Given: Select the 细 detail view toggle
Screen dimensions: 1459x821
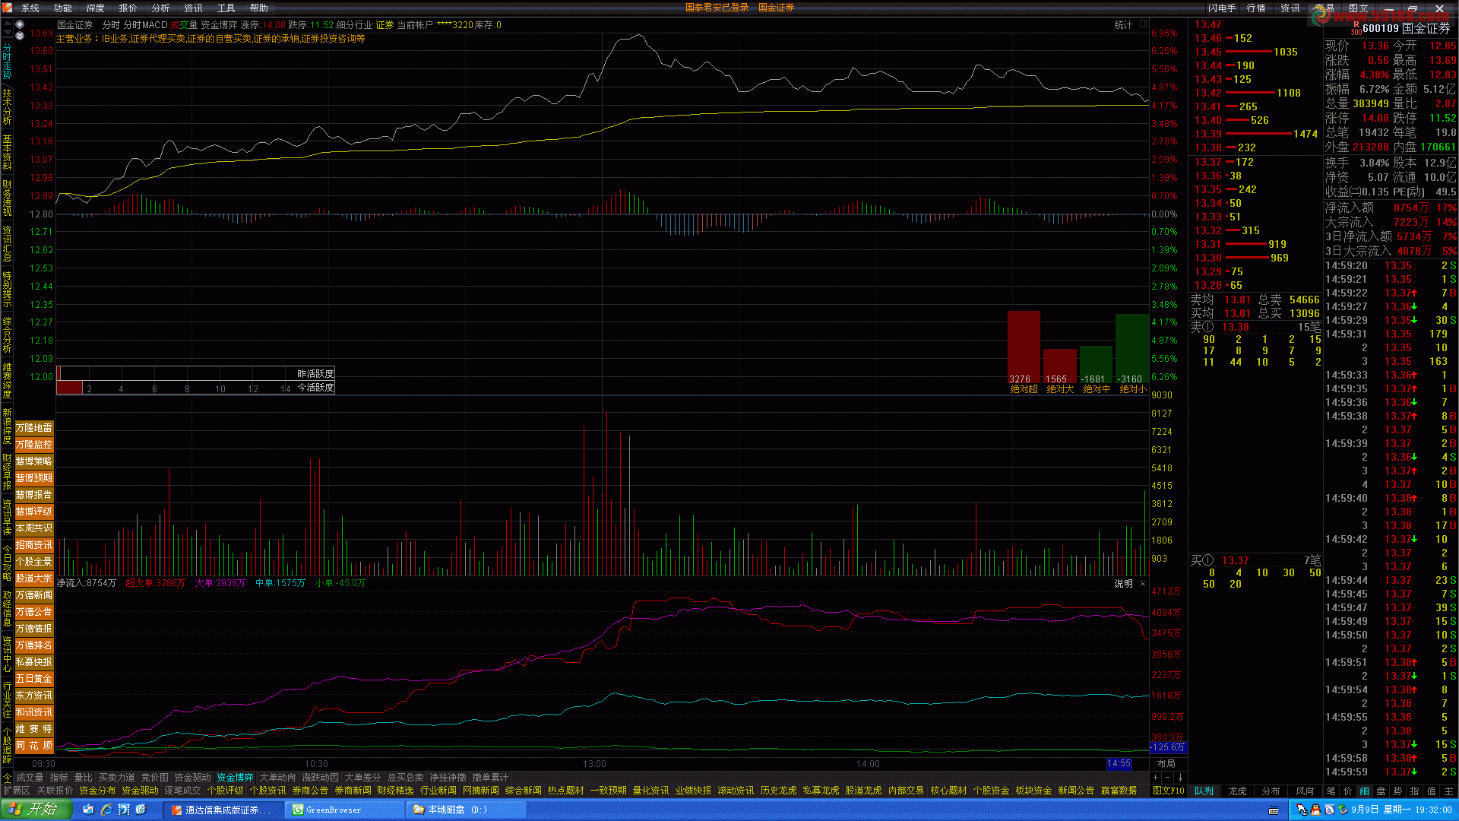Looking at the screenshot, I should click(1364, 791).
